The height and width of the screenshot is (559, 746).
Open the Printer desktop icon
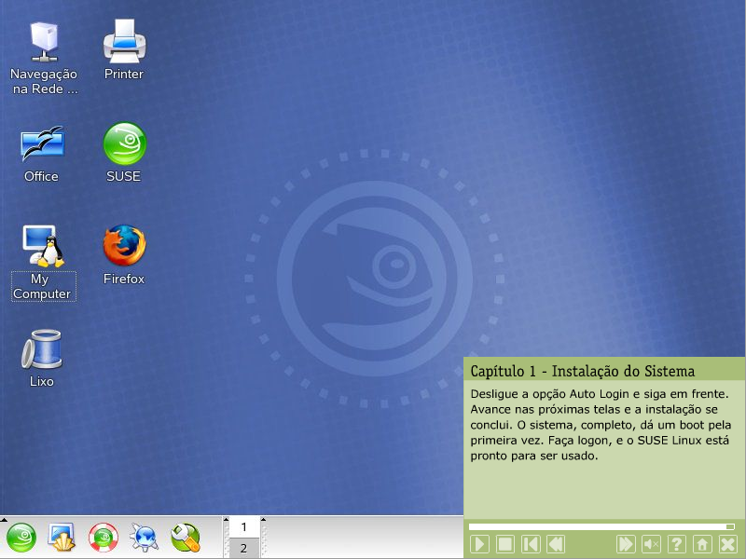click(x=124, y=40)
